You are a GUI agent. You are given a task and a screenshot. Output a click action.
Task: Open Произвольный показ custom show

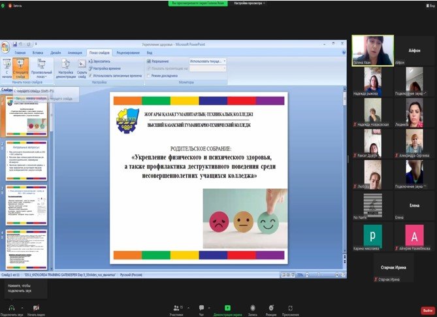pos(42,69)
